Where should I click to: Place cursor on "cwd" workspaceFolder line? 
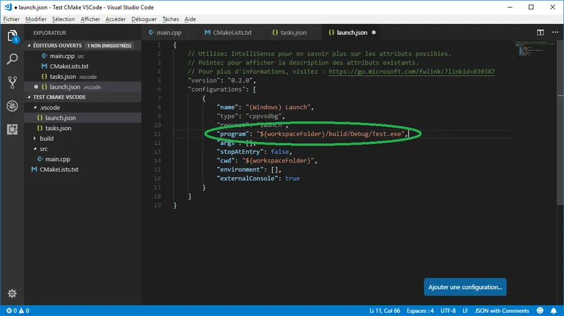click(x=267, y=161)
